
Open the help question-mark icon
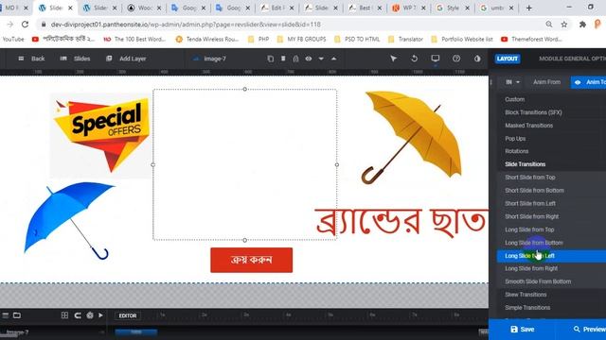click(456, 59)
